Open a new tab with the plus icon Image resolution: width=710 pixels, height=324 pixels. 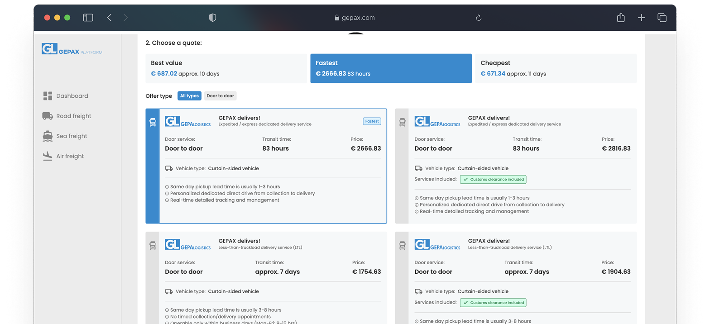pos(641,18)
